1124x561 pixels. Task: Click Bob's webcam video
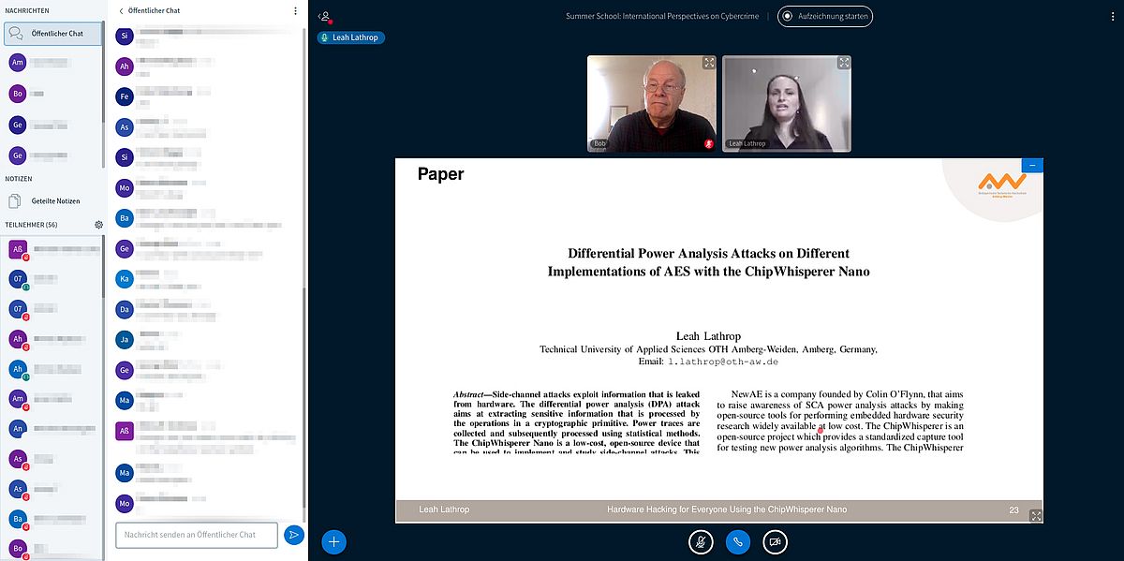click(x=652, y=103)
